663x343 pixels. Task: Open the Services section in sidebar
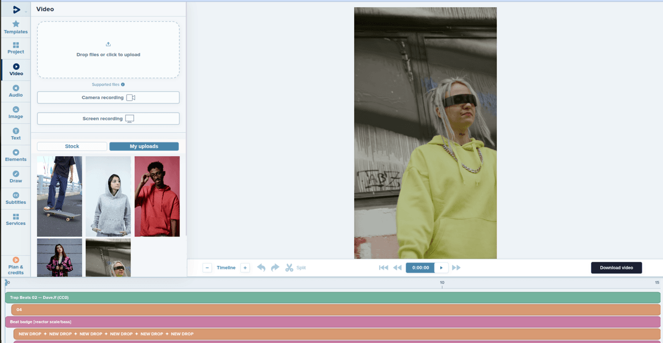[x=15, y=219]
